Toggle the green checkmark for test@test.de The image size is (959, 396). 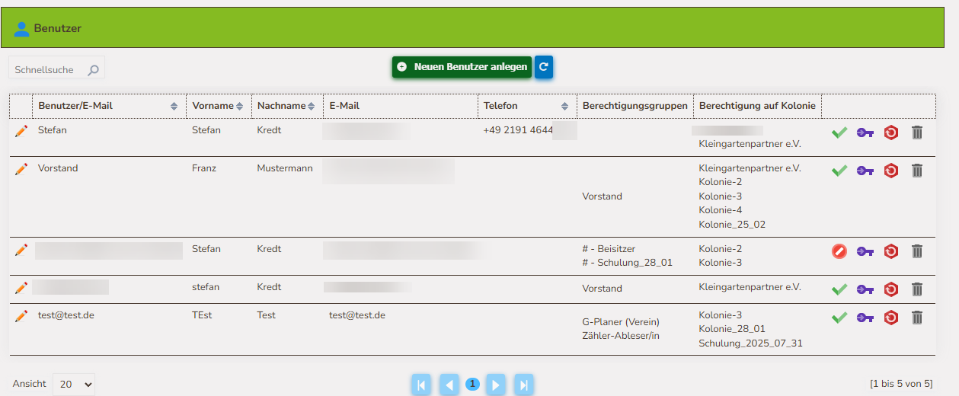tap(839, 318)
